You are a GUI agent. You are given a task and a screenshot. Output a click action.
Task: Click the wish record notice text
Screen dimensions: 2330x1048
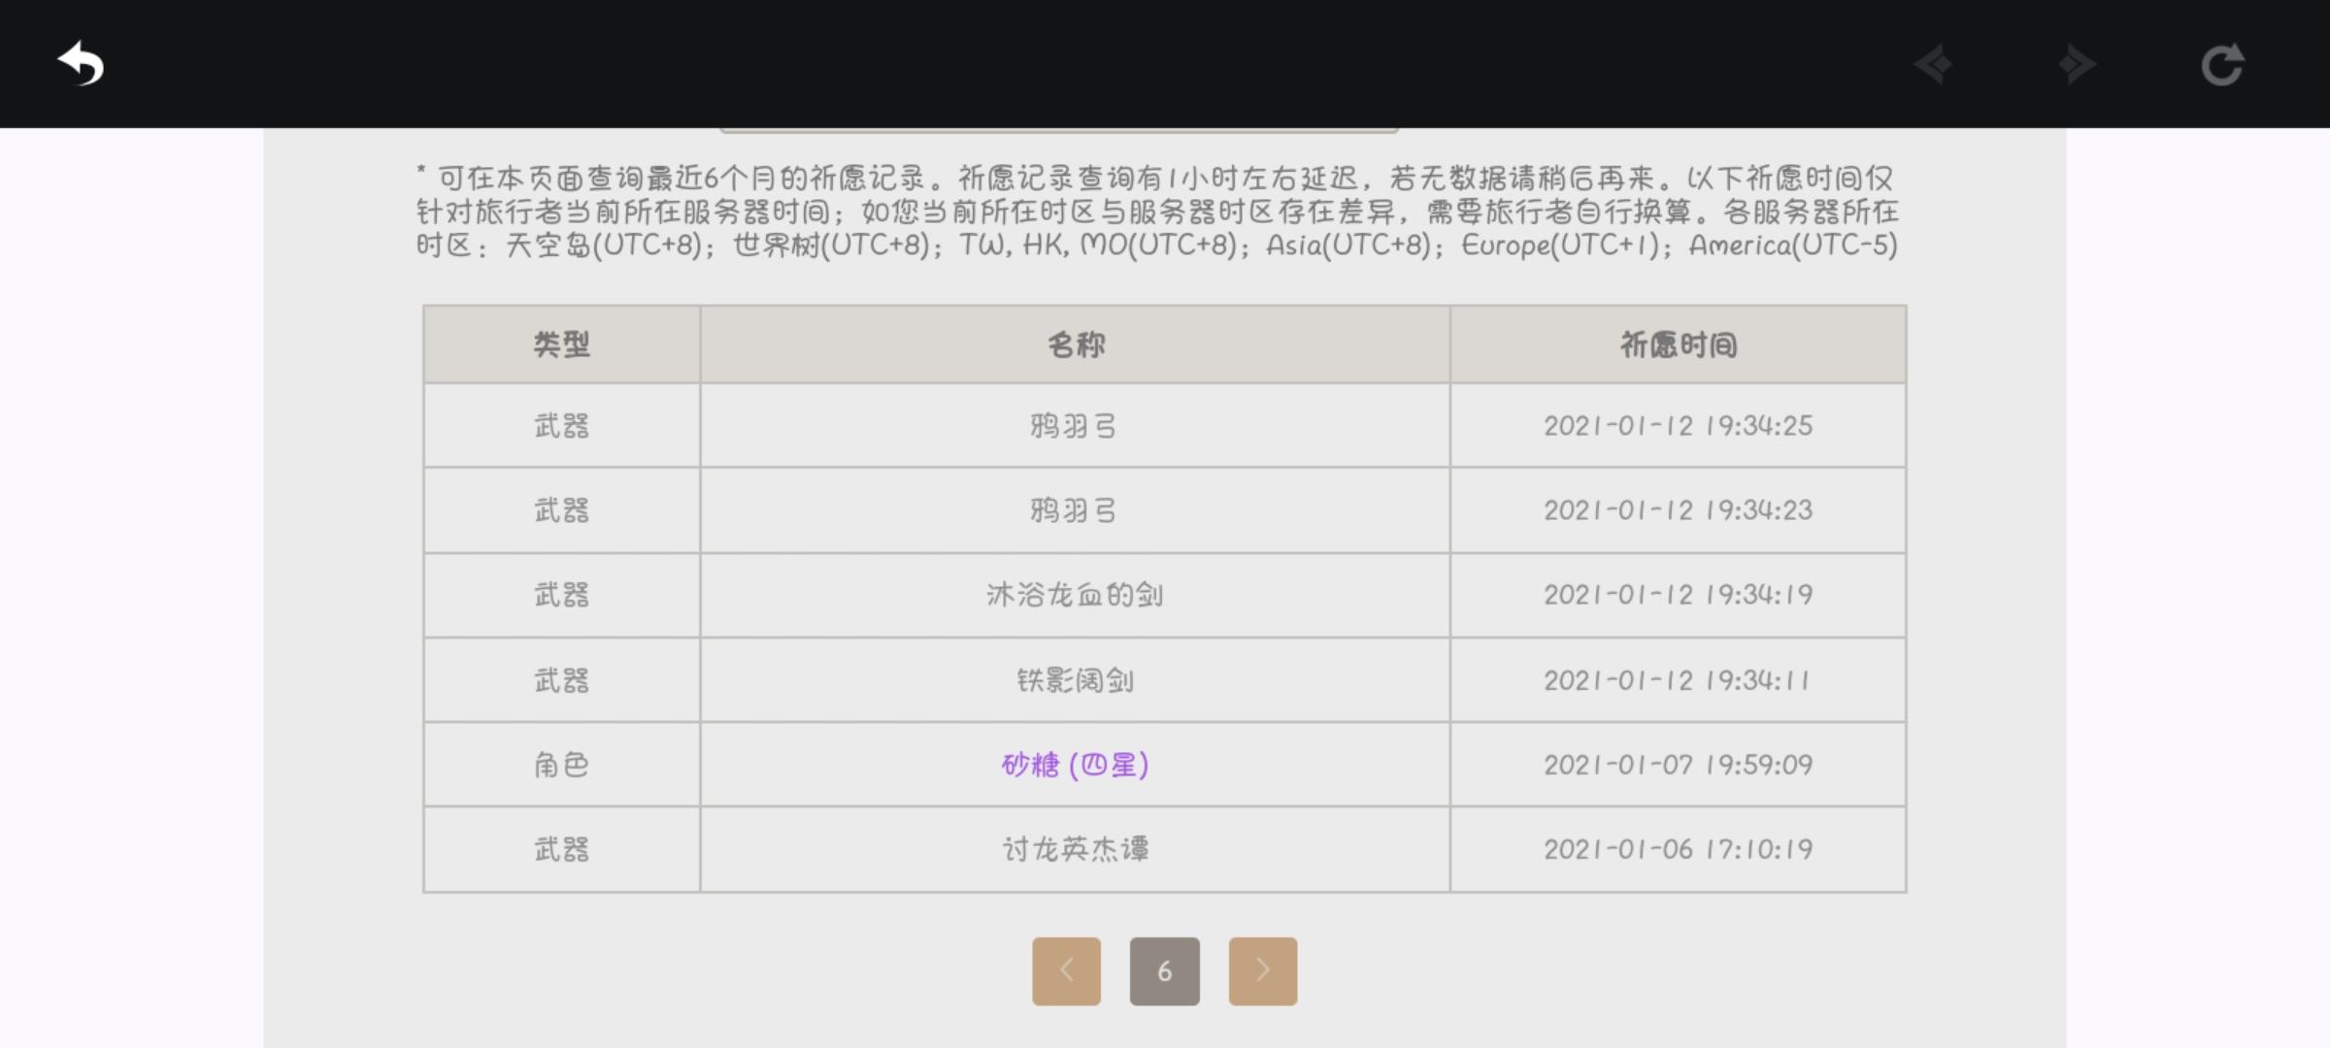(1155, 212)
